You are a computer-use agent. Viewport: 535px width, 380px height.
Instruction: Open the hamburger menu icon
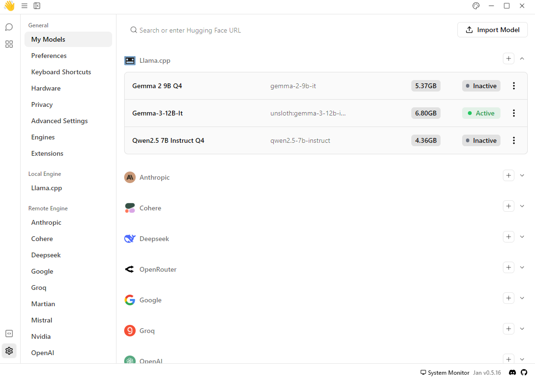tap(24, 6)
